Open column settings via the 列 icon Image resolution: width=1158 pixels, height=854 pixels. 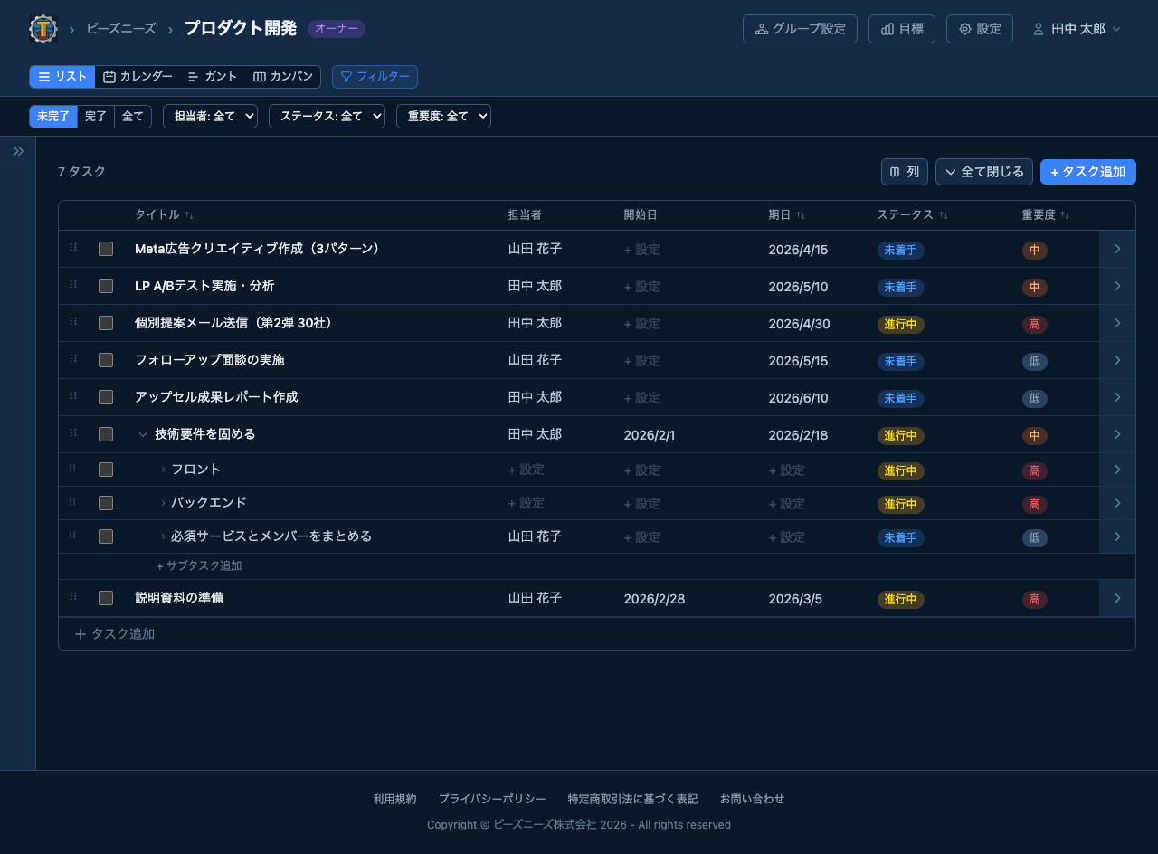894,172
